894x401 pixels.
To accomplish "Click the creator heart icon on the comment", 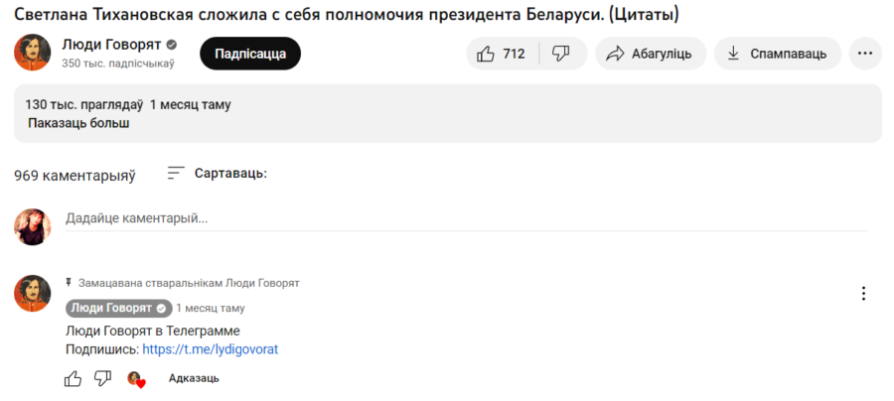I will 136,379.
